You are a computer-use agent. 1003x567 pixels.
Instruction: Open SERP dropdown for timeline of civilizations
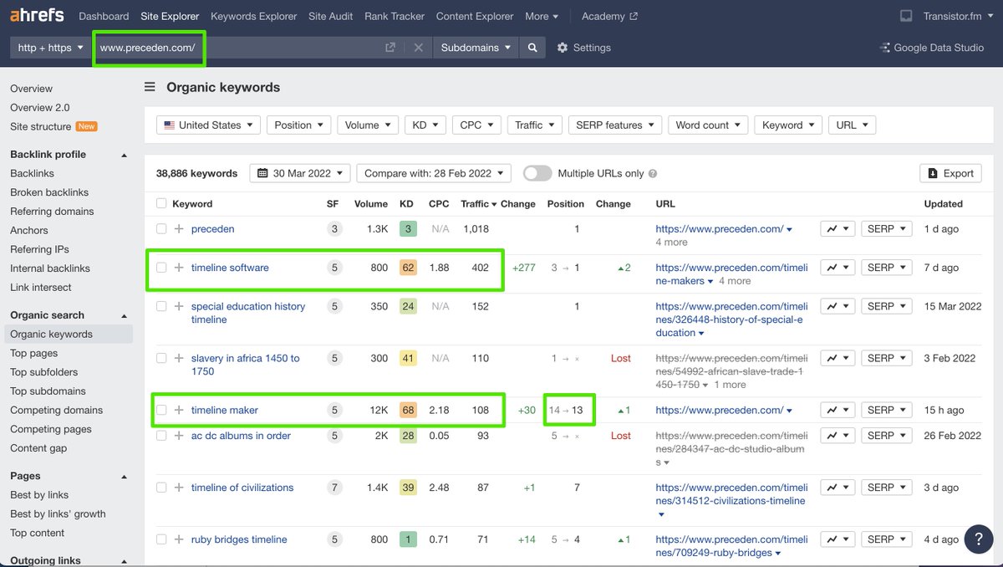(x=886, y=488)
